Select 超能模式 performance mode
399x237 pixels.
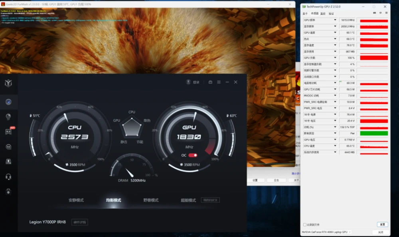coord(188,200)
